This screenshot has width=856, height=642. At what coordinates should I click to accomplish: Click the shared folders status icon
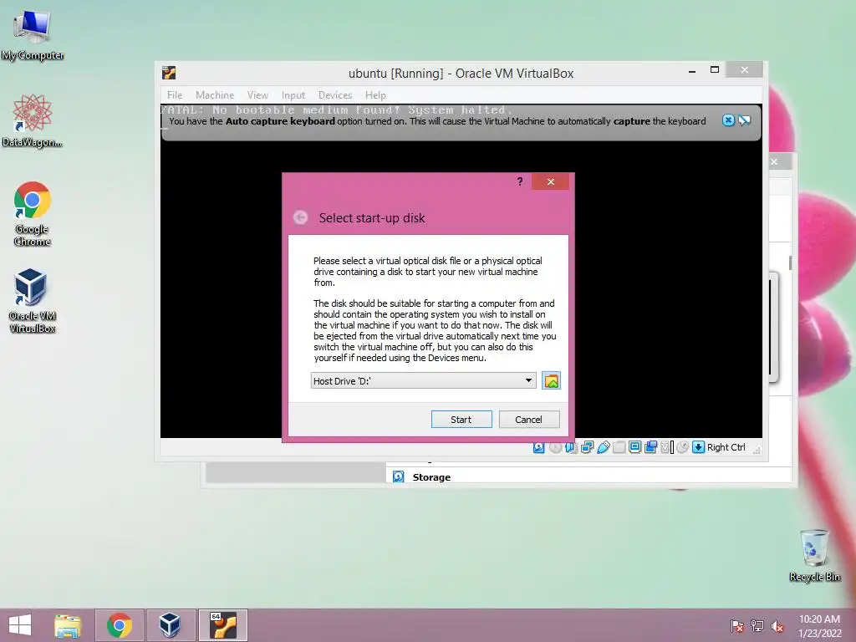(x=619, y=447)
